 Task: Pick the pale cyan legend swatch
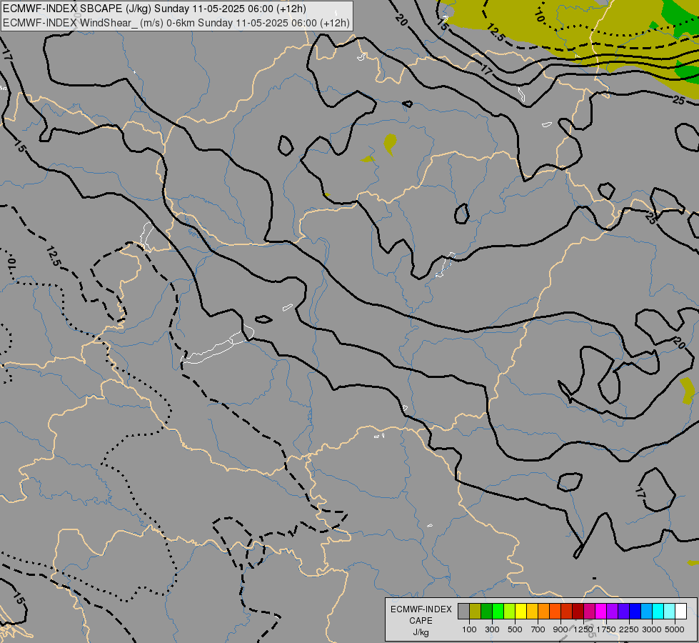click(x=669, y=611)
